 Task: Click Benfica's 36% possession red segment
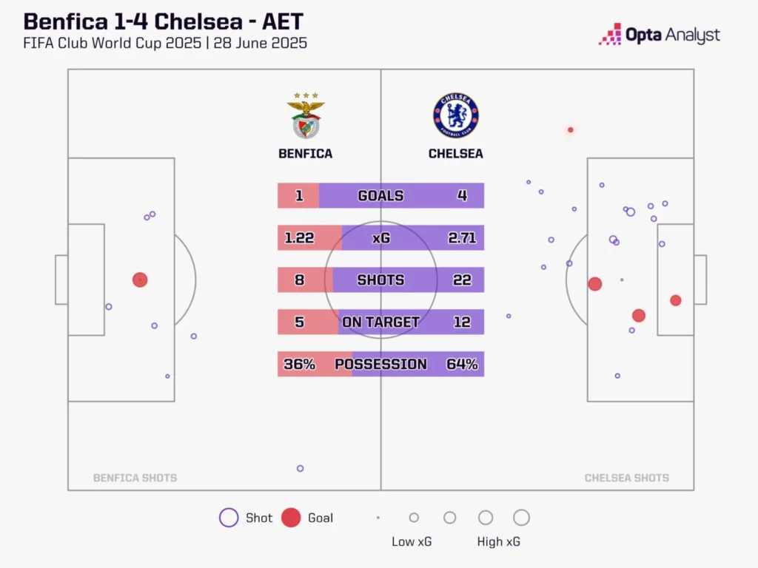click(x=311, y=364)
